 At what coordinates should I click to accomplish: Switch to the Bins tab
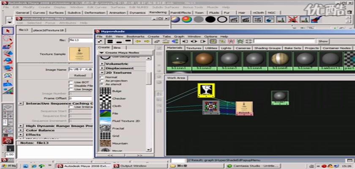pos(117,48)
